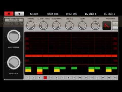Click the record button with black dot
This screenshot has height=92, width=122.
click(19, 14)
